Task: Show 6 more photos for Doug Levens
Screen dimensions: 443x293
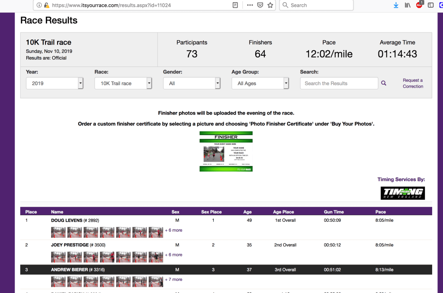Action: [173, 230]
